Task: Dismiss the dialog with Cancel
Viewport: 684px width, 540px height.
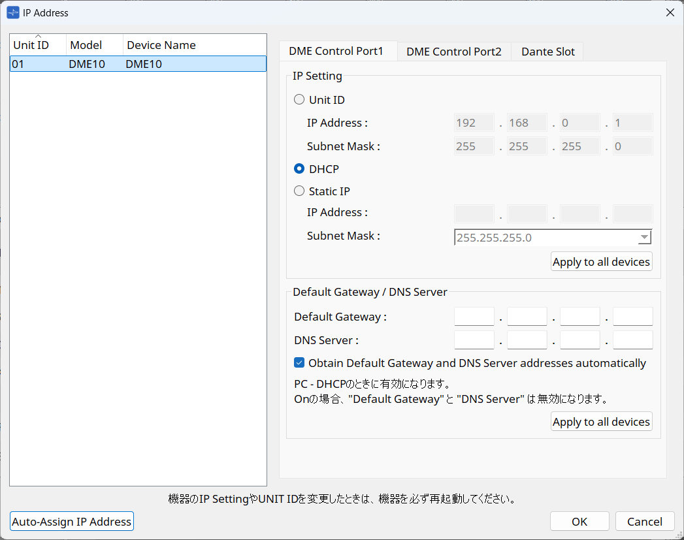Action: tap(645, 521)
